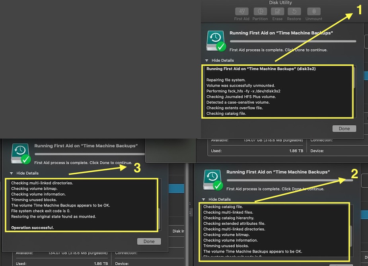368x266 pixels.
Task: Collapse Hide Details above the 'Operation successful' log
Action: (x=11, y=173)
